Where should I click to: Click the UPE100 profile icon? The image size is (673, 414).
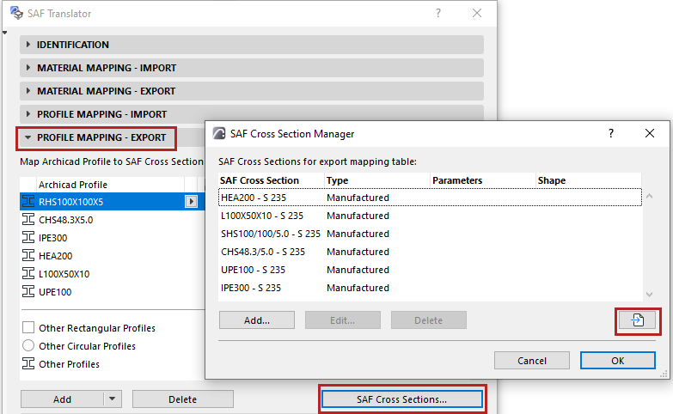coord(28,291)
